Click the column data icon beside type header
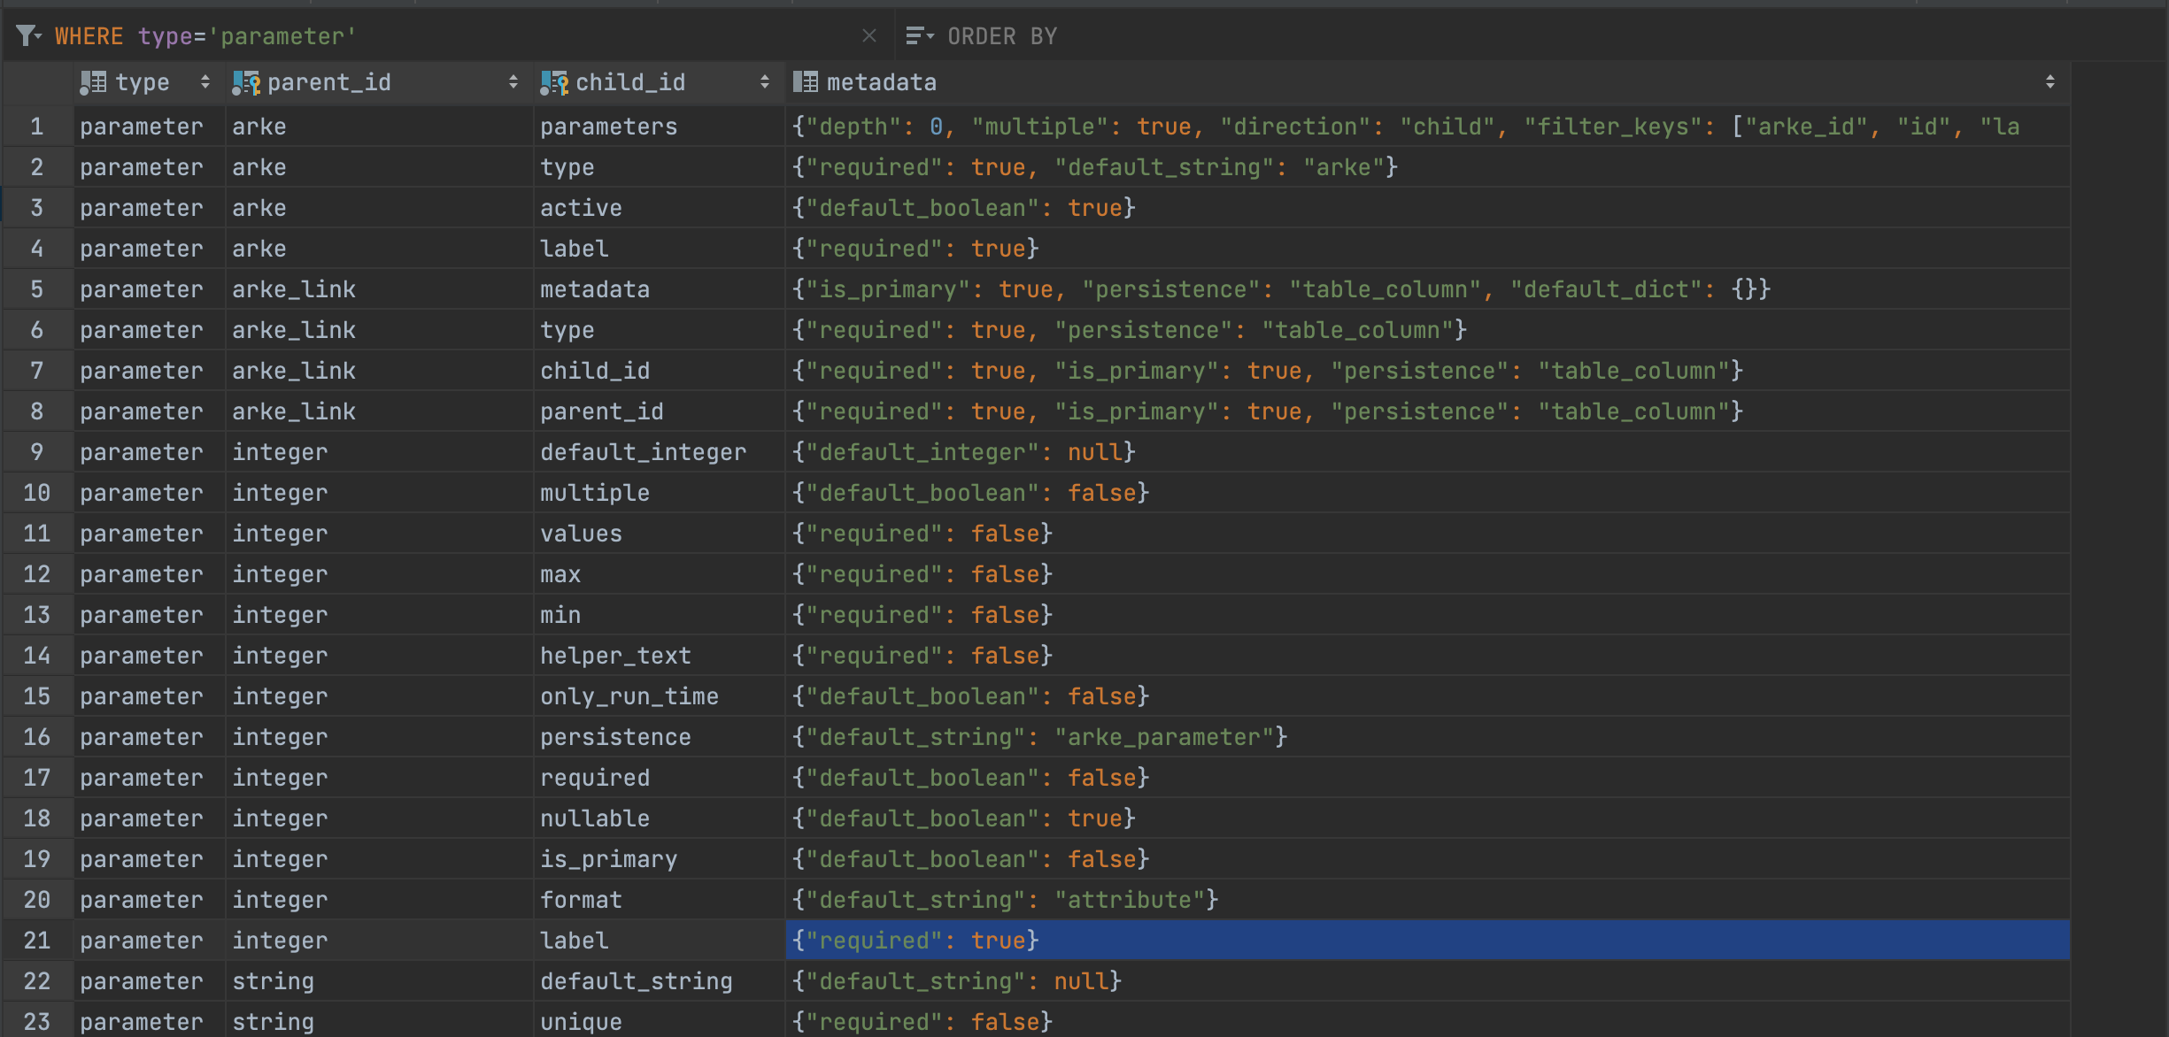The width and height of the screenshot is (2169, 1037). point(91,82)
